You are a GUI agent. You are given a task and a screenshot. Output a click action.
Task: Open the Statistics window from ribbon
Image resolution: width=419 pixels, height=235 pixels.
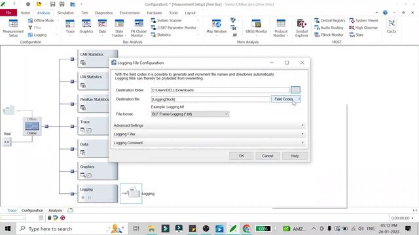(161, 35)
